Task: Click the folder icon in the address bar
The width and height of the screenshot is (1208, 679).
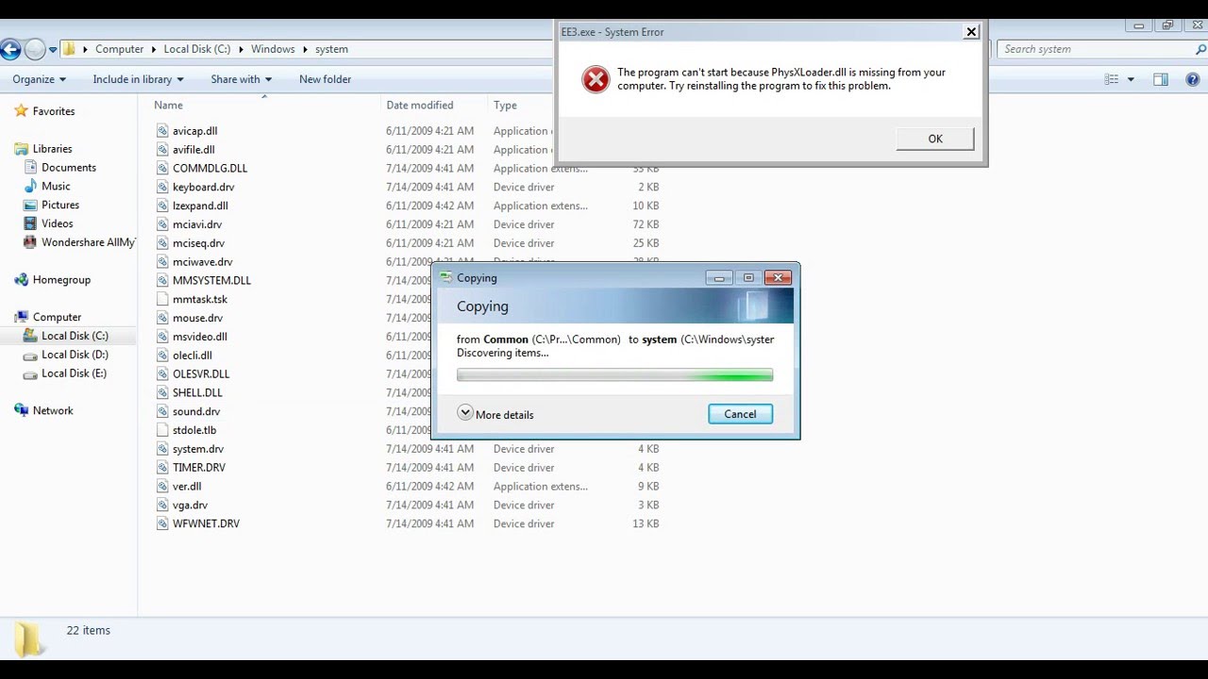Action: point(69,49)
